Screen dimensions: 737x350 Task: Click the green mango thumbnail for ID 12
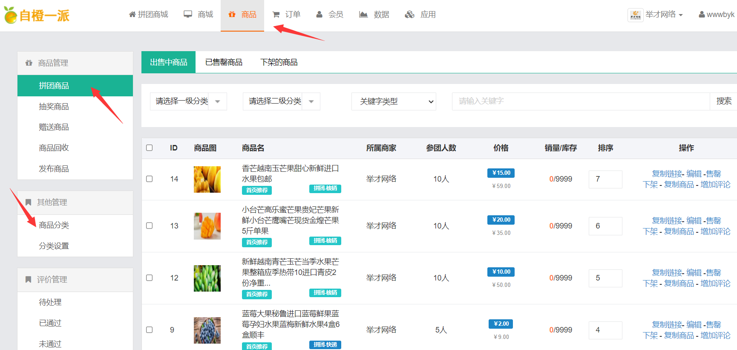(207, 278)
